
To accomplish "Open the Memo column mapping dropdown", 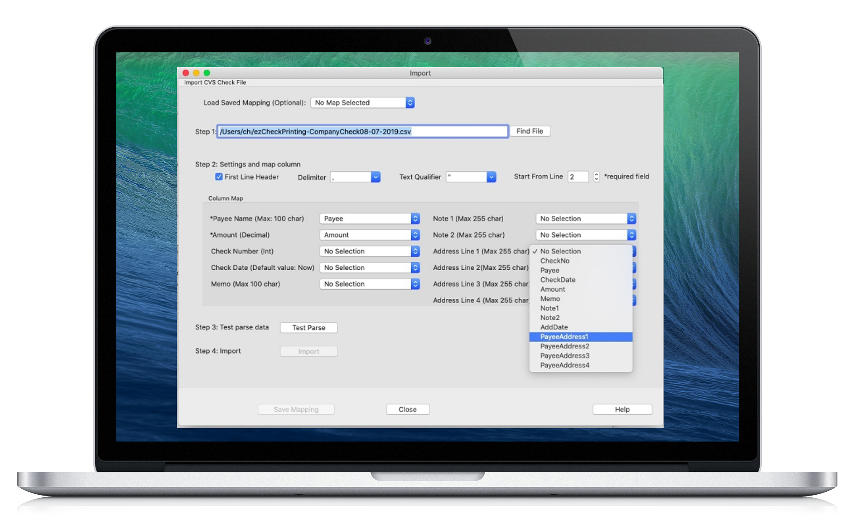I will (370, 284).
